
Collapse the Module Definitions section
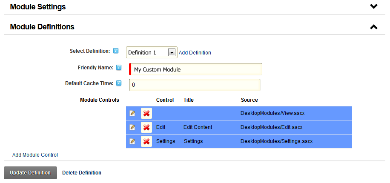pyautogui.click(x=373, y=27)
